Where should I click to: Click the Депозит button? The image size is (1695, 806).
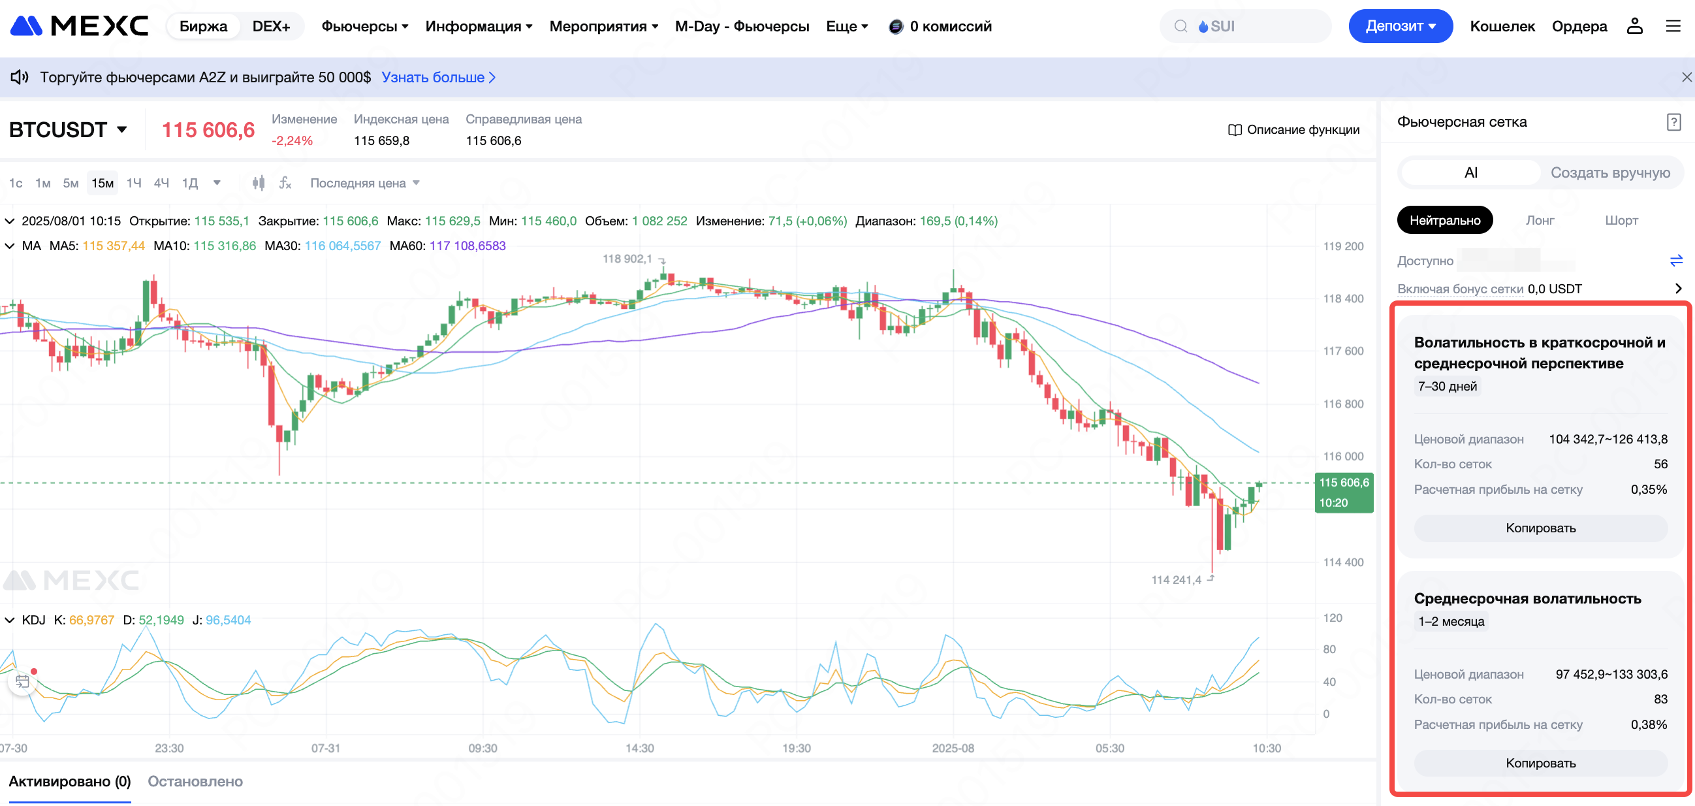(1401, 26)
